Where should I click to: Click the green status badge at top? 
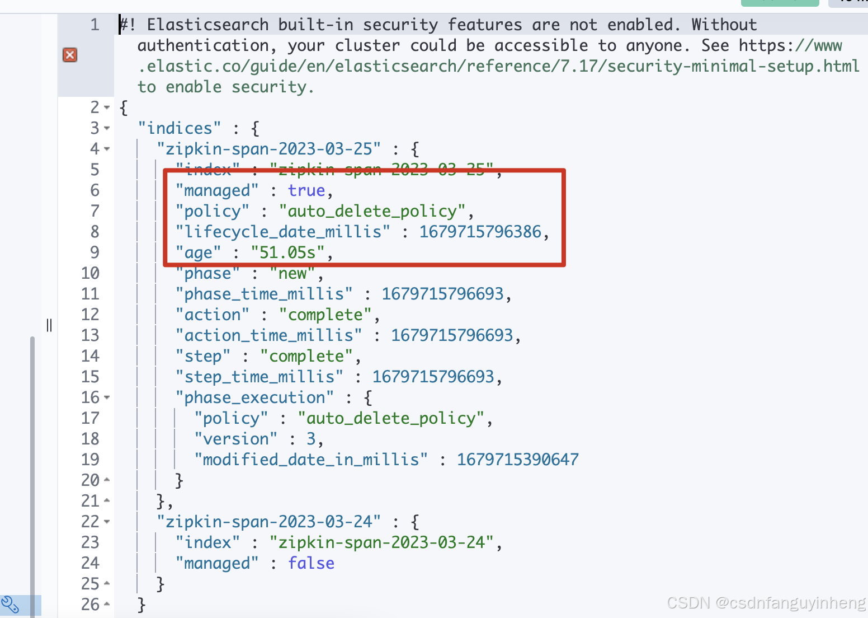pyautogui.click(x=780, y=3)
